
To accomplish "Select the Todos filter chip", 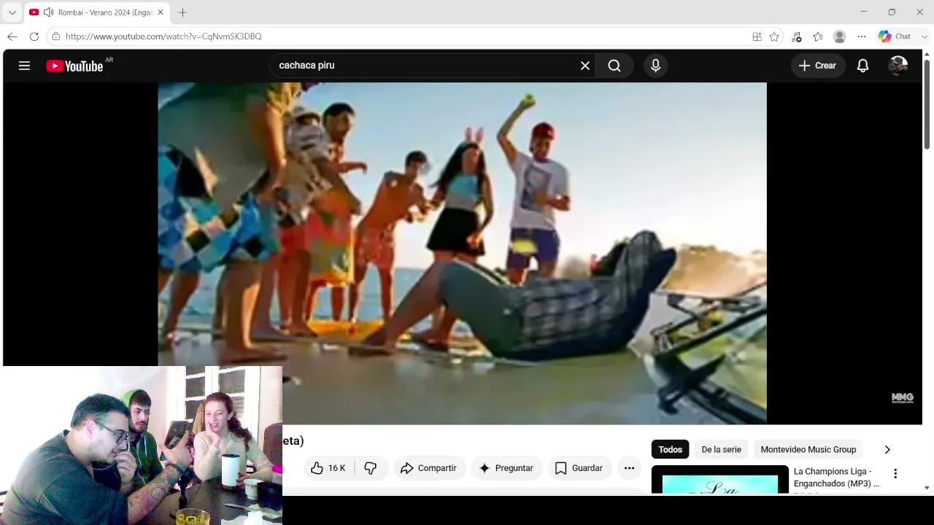I will click(x=670, y=450).
